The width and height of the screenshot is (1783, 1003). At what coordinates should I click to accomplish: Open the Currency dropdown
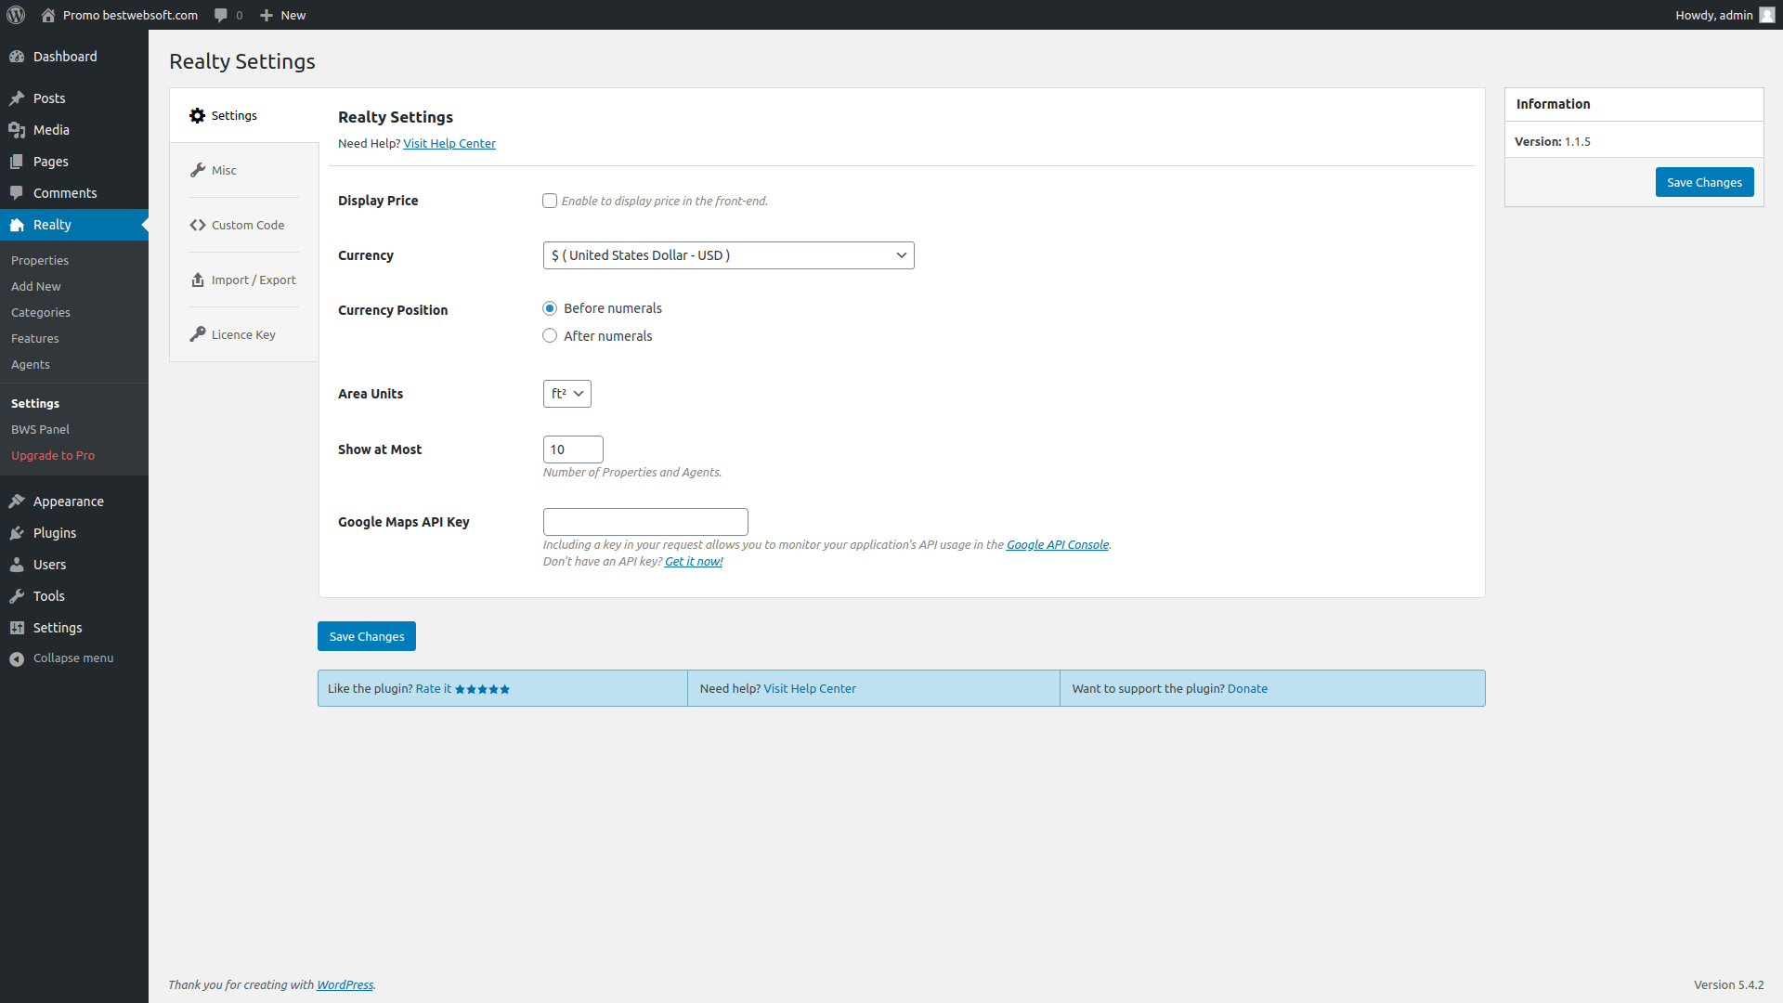tap(728, 255)
